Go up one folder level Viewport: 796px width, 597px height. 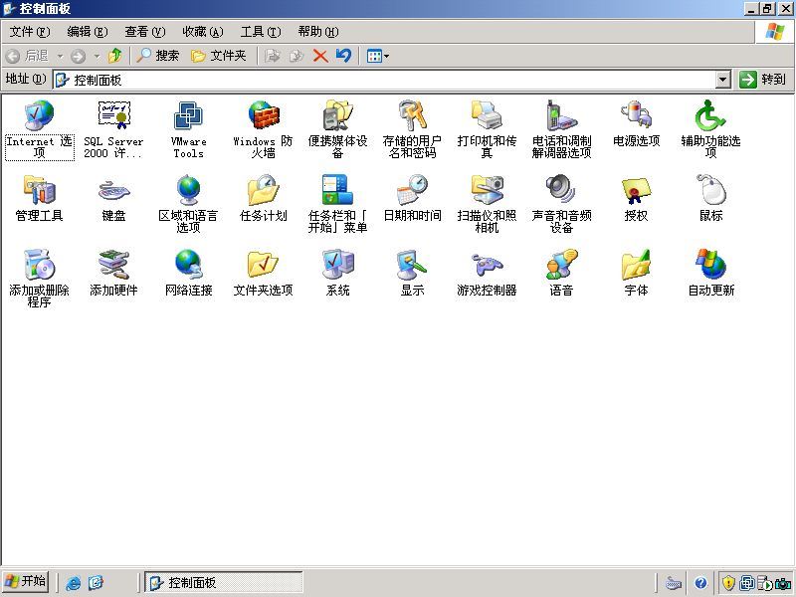[x=115, y=56]
